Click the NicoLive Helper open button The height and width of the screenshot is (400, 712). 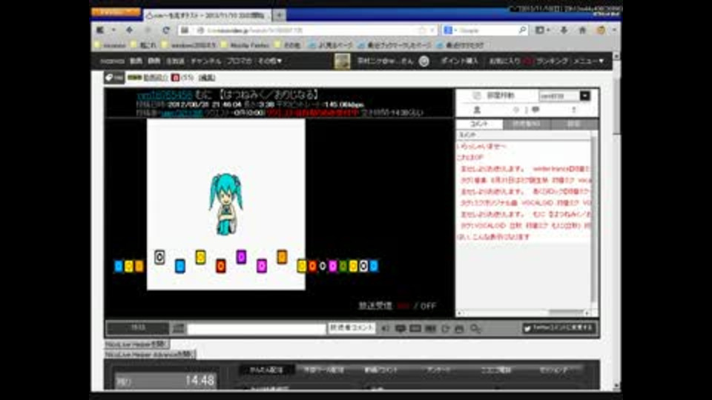click(136, 344)
